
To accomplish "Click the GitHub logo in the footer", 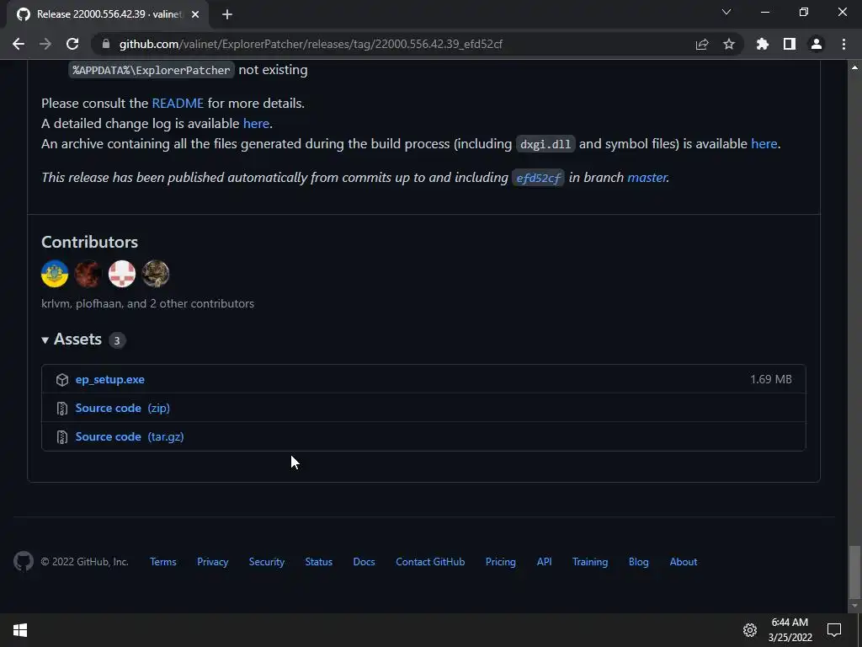I will [x=24, y=561].
